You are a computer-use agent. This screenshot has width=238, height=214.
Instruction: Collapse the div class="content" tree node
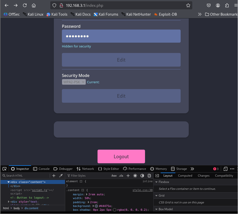(9, 182)
